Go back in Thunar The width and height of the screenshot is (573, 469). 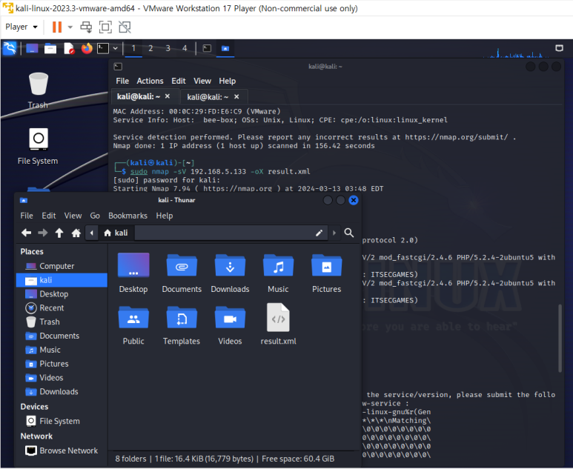(26, 233)
